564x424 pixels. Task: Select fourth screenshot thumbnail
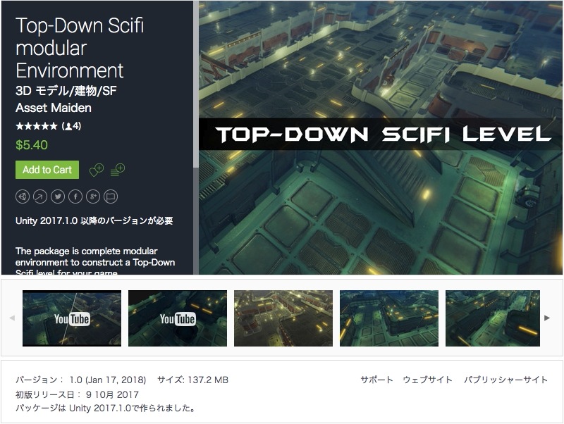pyautogui.click(x=389, y=318)
